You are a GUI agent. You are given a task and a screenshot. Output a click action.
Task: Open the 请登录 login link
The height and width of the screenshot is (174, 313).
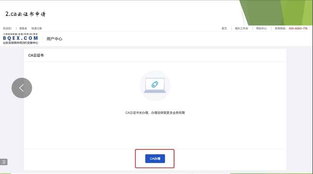[23, 28]
